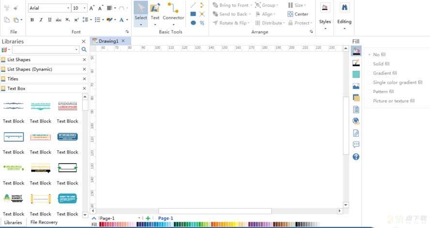The height and width of the screenshot is (228, 430).
Task: Click the Center arrange icon
Action: (298, 14)
